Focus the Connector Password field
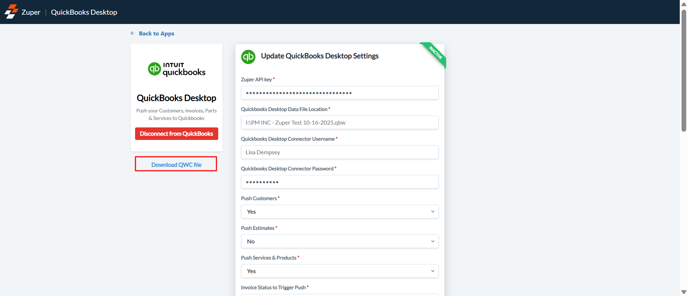Viewport: 688px width, 296px height. (x=340, y=182)
